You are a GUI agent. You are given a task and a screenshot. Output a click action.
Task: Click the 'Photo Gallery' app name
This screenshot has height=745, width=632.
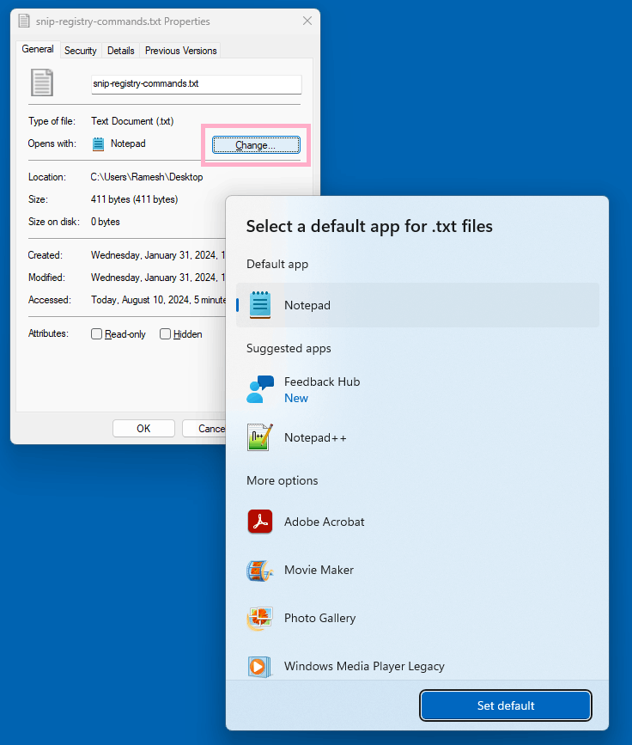(319, 618)
